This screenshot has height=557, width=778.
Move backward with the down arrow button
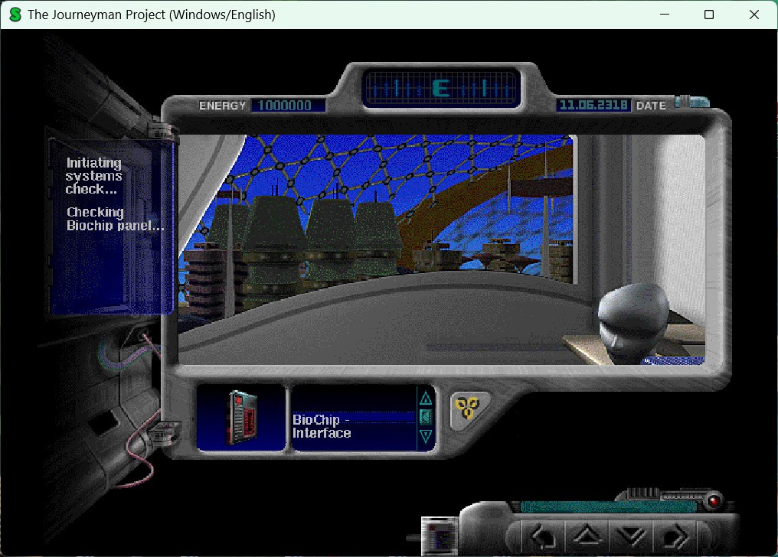point(631,536)
